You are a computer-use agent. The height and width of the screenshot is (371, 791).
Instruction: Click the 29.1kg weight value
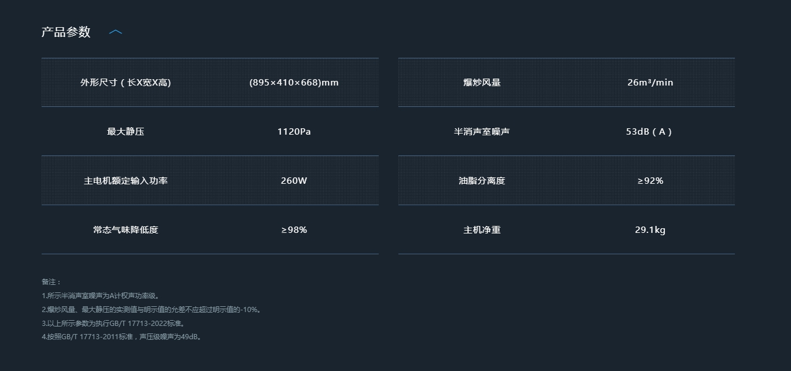click(x=650, y=230)
